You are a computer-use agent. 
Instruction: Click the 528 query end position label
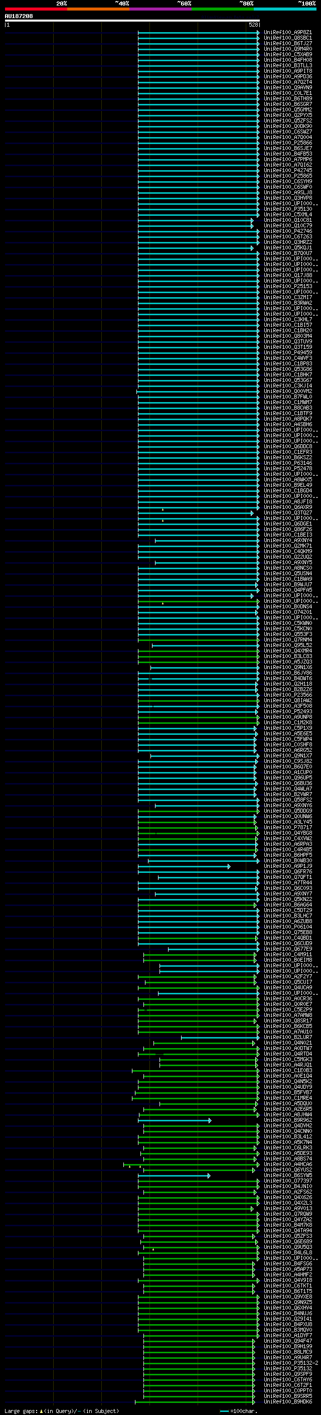coord(253,25)
